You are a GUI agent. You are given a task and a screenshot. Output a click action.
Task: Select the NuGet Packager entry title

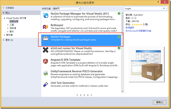[x=61, y=37]
